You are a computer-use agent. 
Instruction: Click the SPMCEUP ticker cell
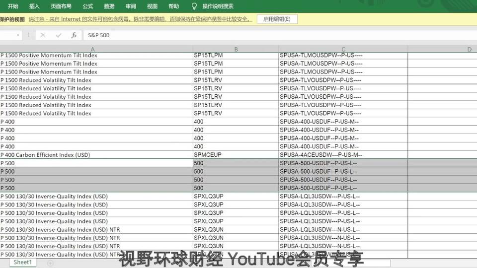(236, 155)
